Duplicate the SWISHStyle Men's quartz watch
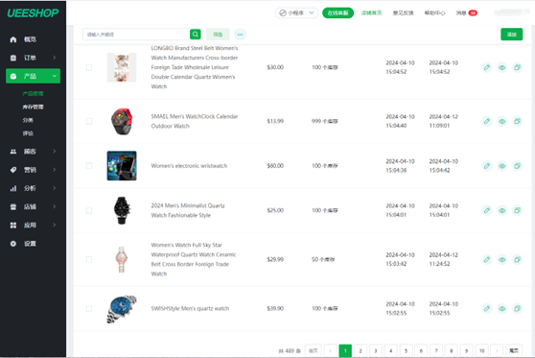535x358 pixels. pyautogui.click(x=517, y=308)
